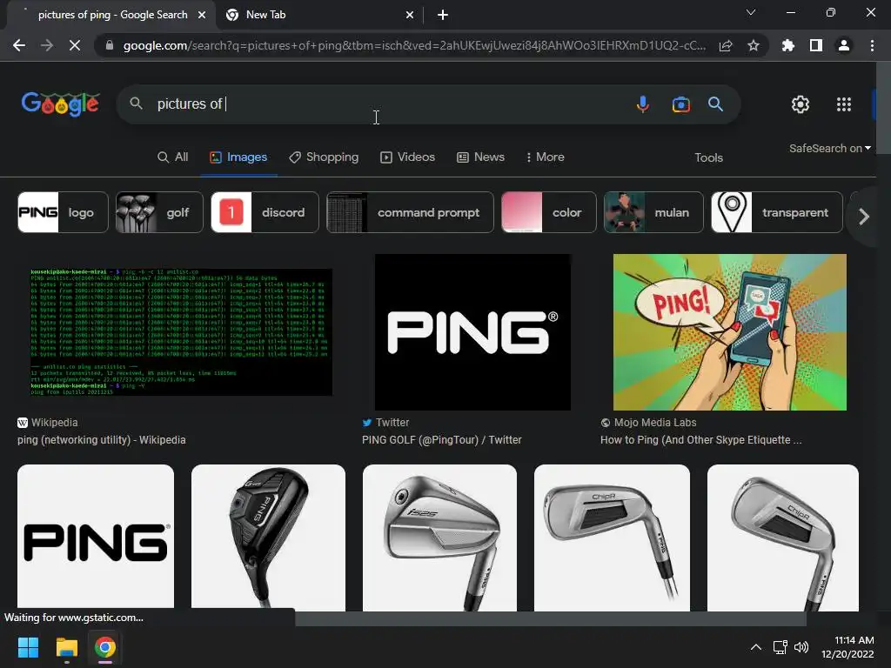Click the volume speaker tray icon
Viewport: 891px width, 668px height.
[801, 647]
